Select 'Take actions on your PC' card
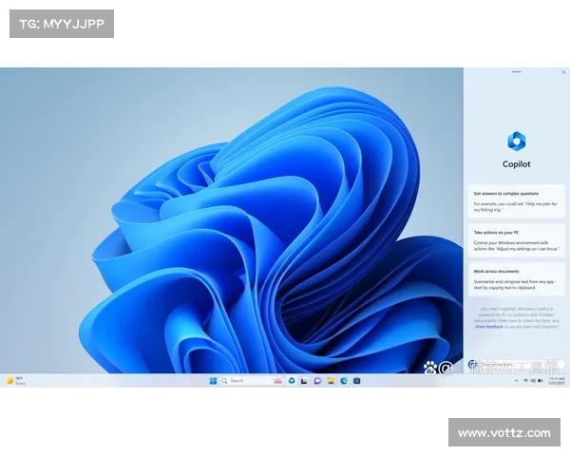The width and height of the screenshot is (570, 456). (x=517, y=240)
